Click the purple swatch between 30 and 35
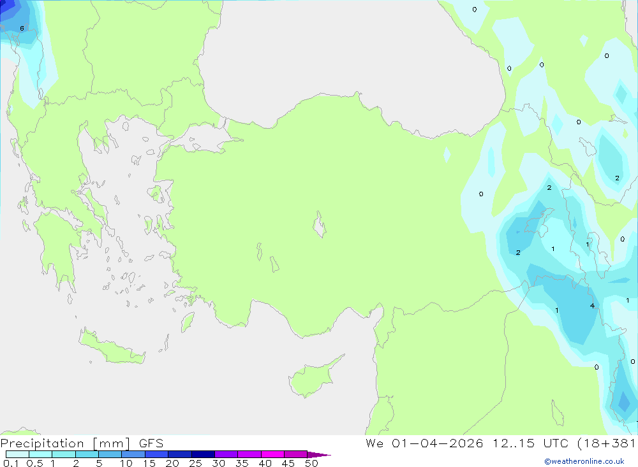The image size is (638, 467). [x=226, y=454]
